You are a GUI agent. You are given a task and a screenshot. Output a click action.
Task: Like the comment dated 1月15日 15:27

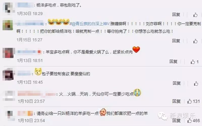[195, 41]
